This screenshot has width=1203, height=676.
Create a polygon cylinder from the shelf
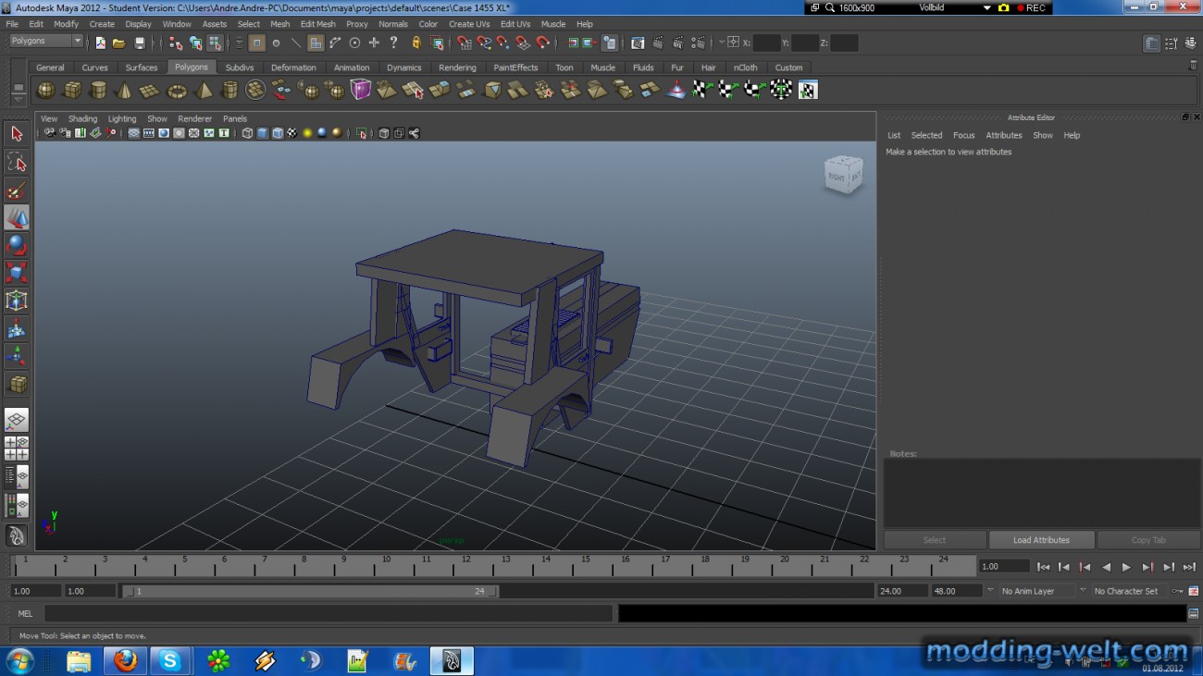[x=97, y=90]
